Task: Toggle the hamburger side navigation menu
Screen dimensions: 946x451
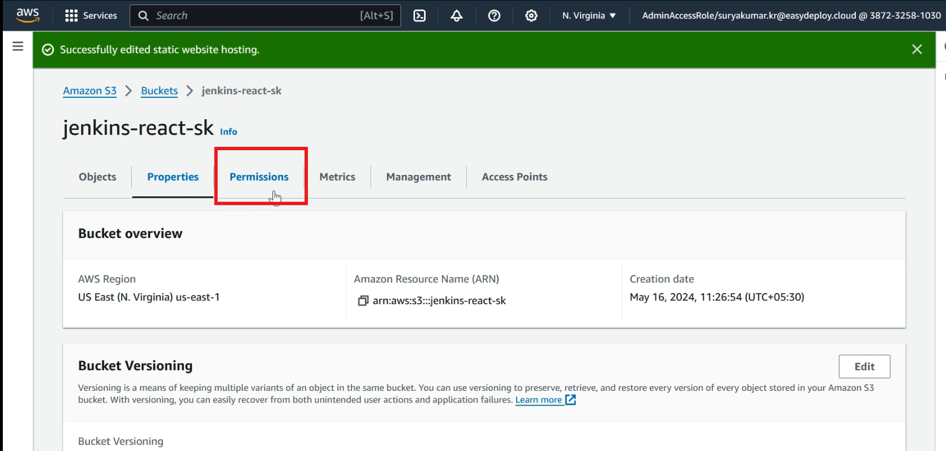Action: 18,46
